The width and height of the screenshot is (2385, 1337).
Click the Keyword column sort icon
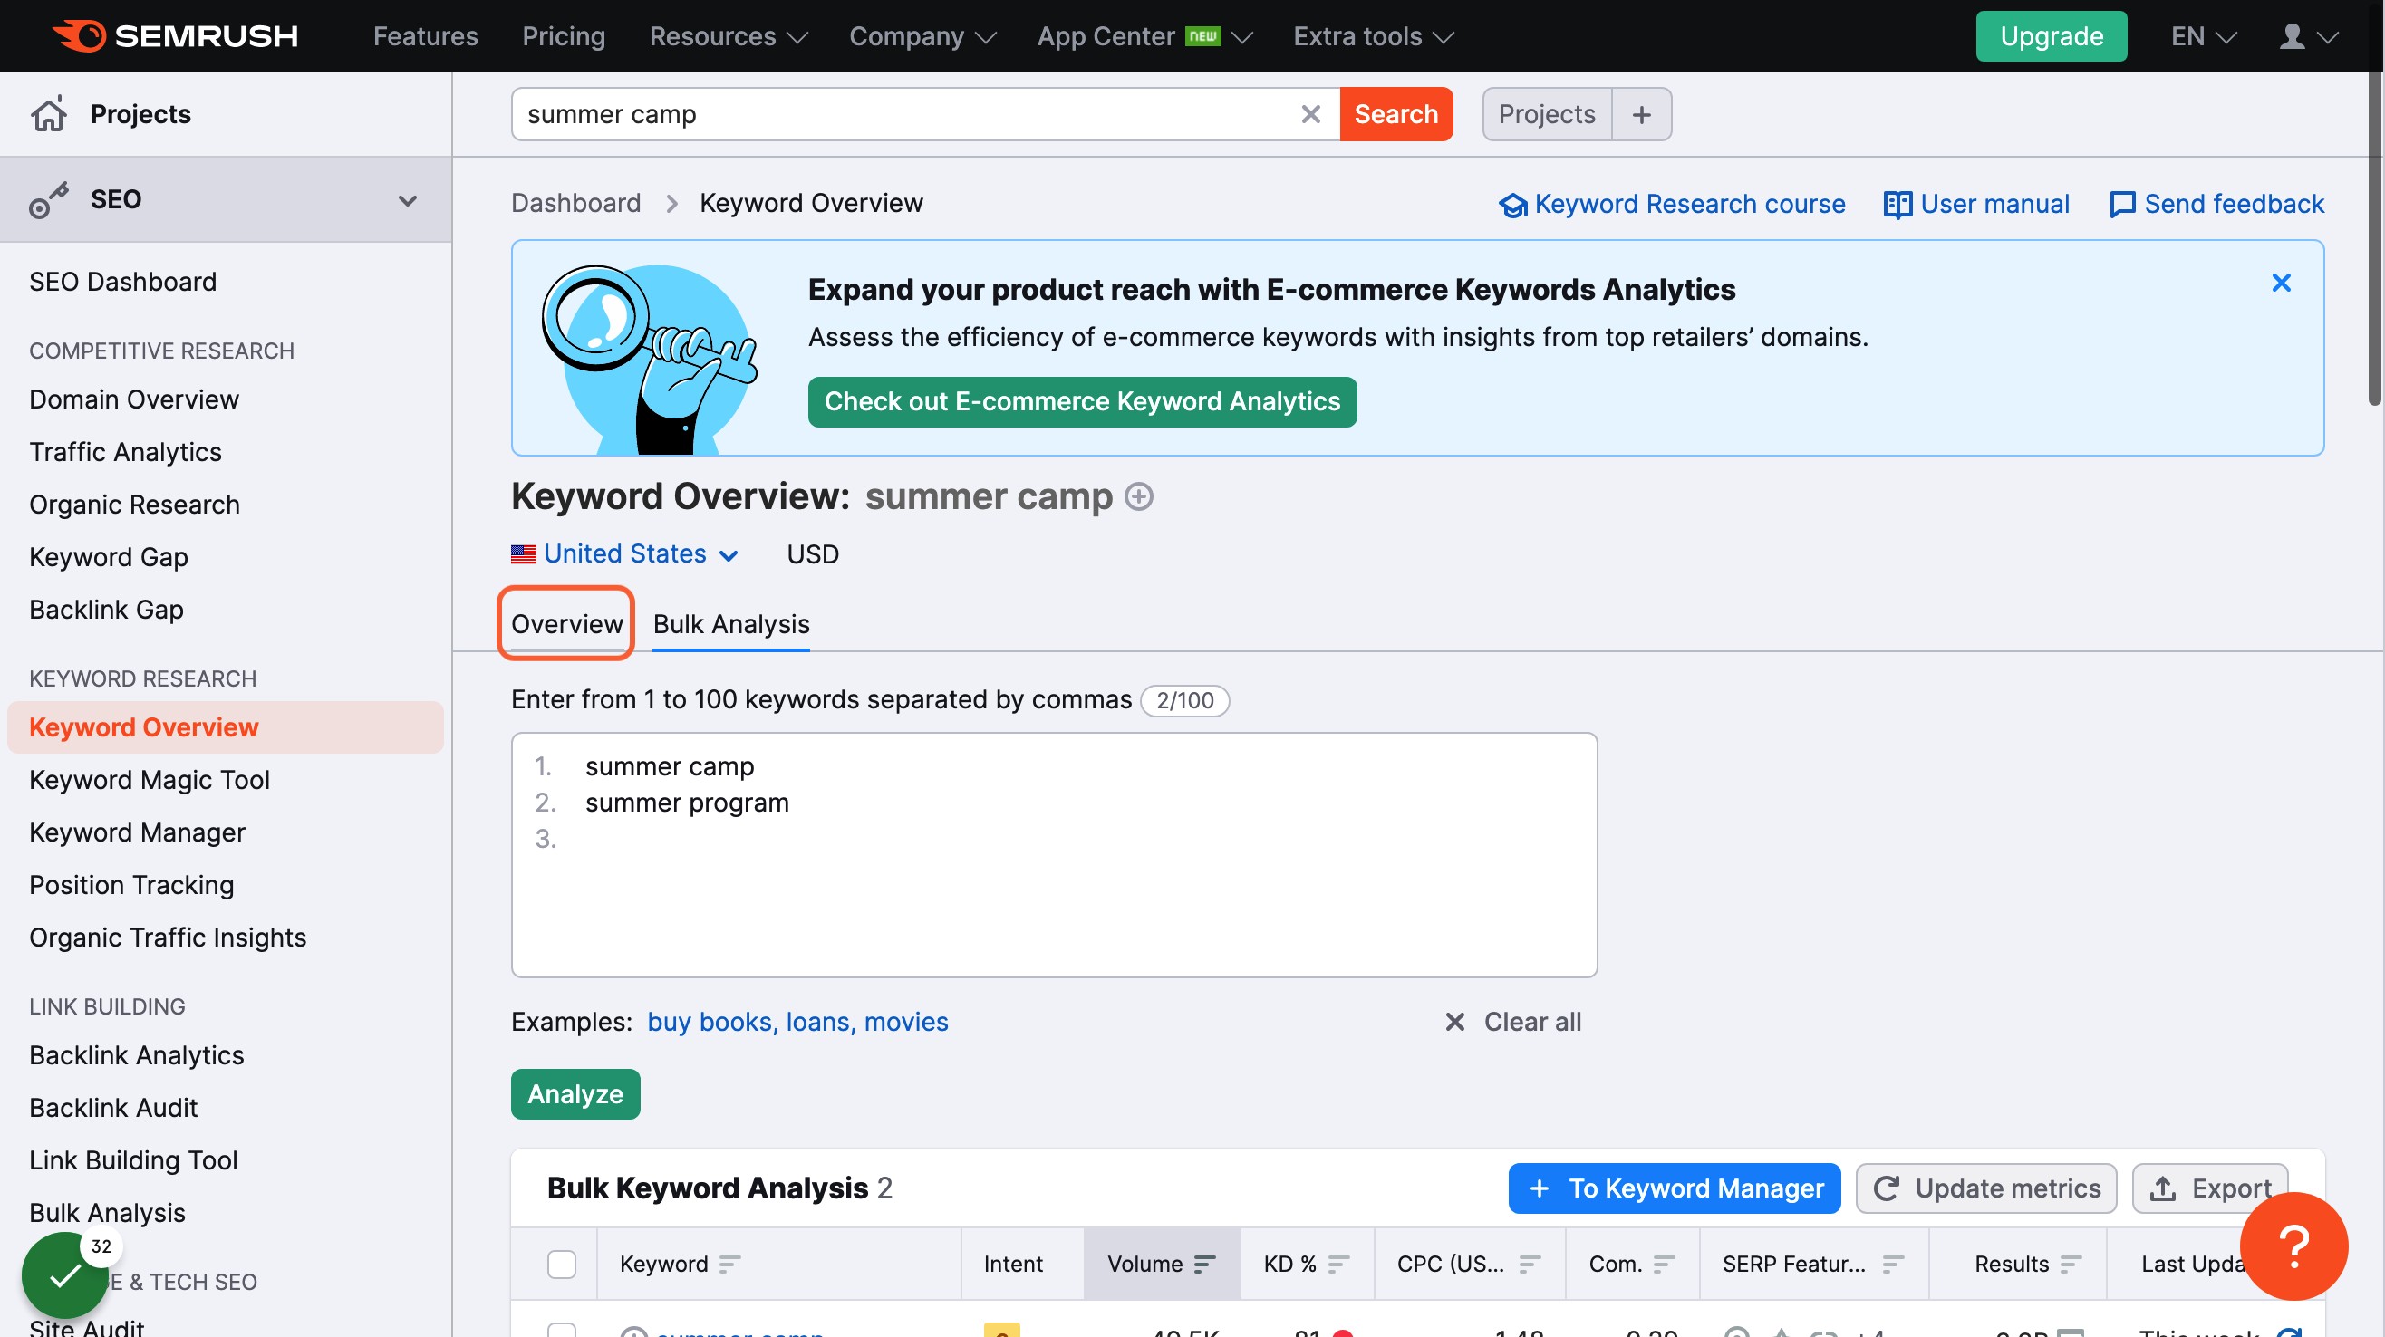pos(729,1264)
